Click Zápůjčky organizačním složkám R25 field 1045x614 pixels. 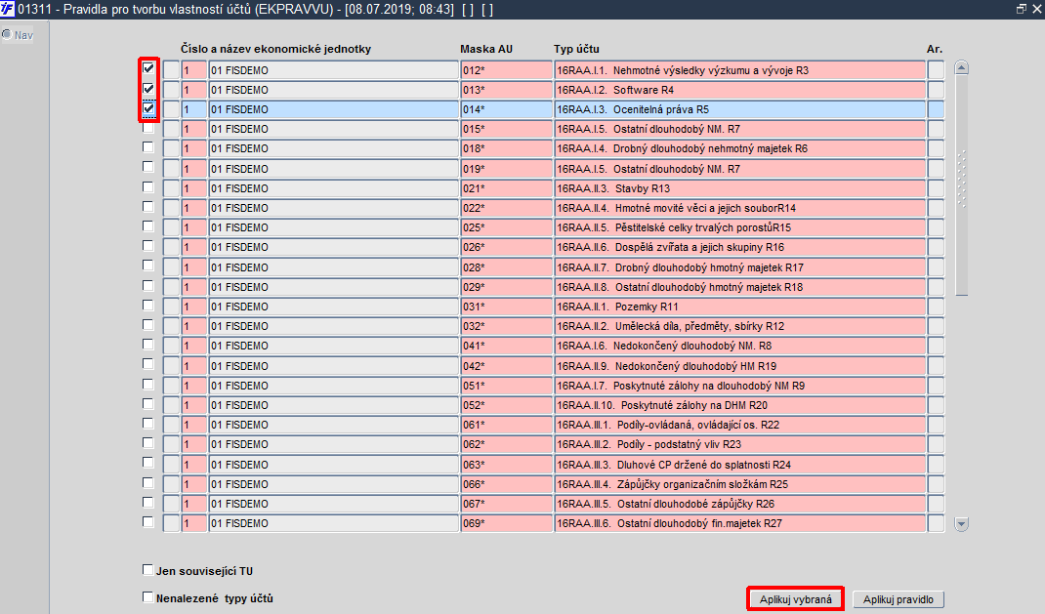tap(739, 484)
